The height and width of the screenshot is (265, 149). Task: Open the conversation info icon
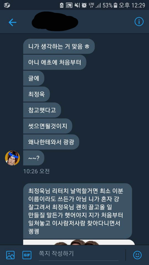pos(139,22)
